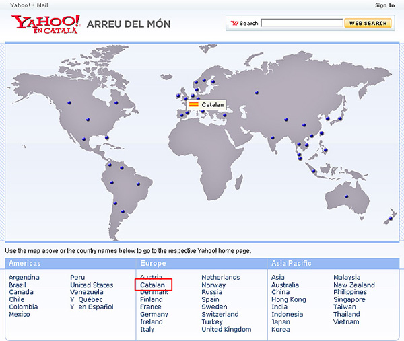This screenshot has width=404, height=341.
Task: Click the ARREU DEL MÓN heading
Action: click(129, 24)
